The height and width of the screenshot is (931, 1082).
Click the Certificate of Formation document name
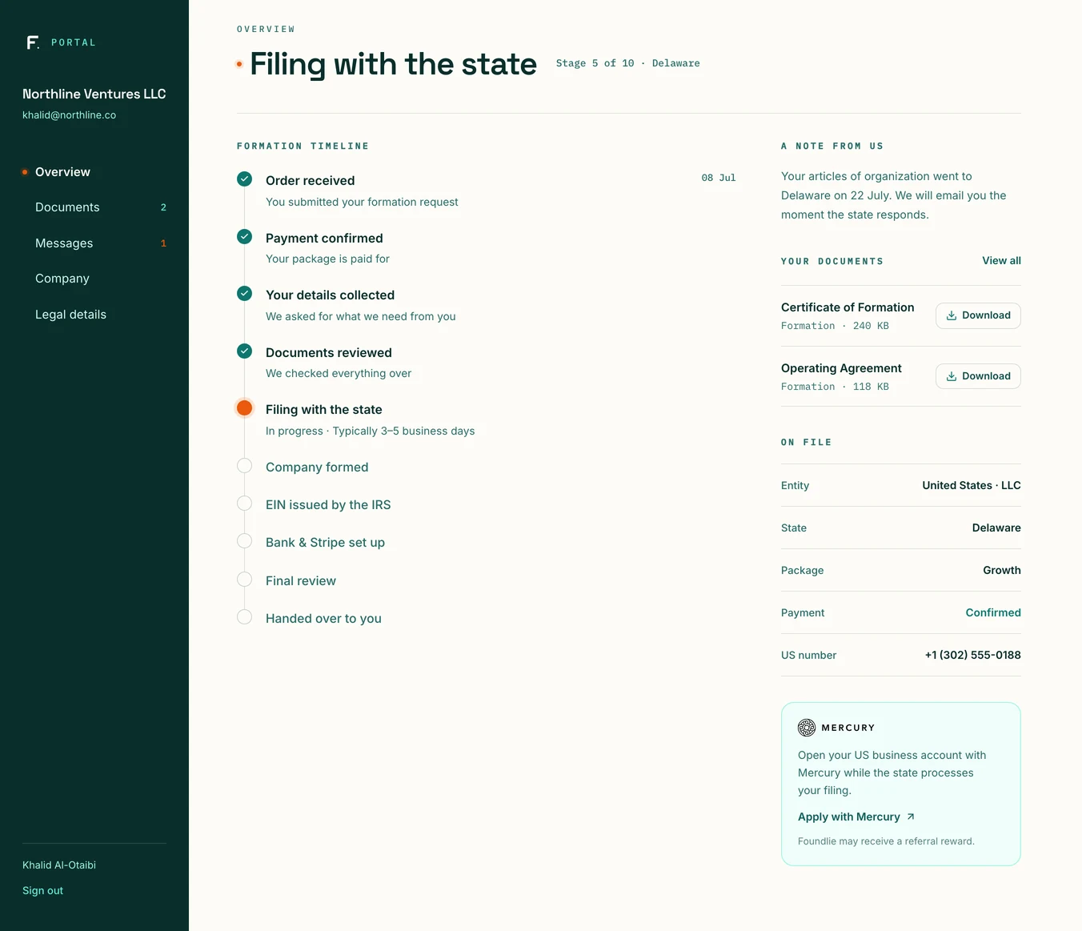pyautogui.click(x=848, y=307)
